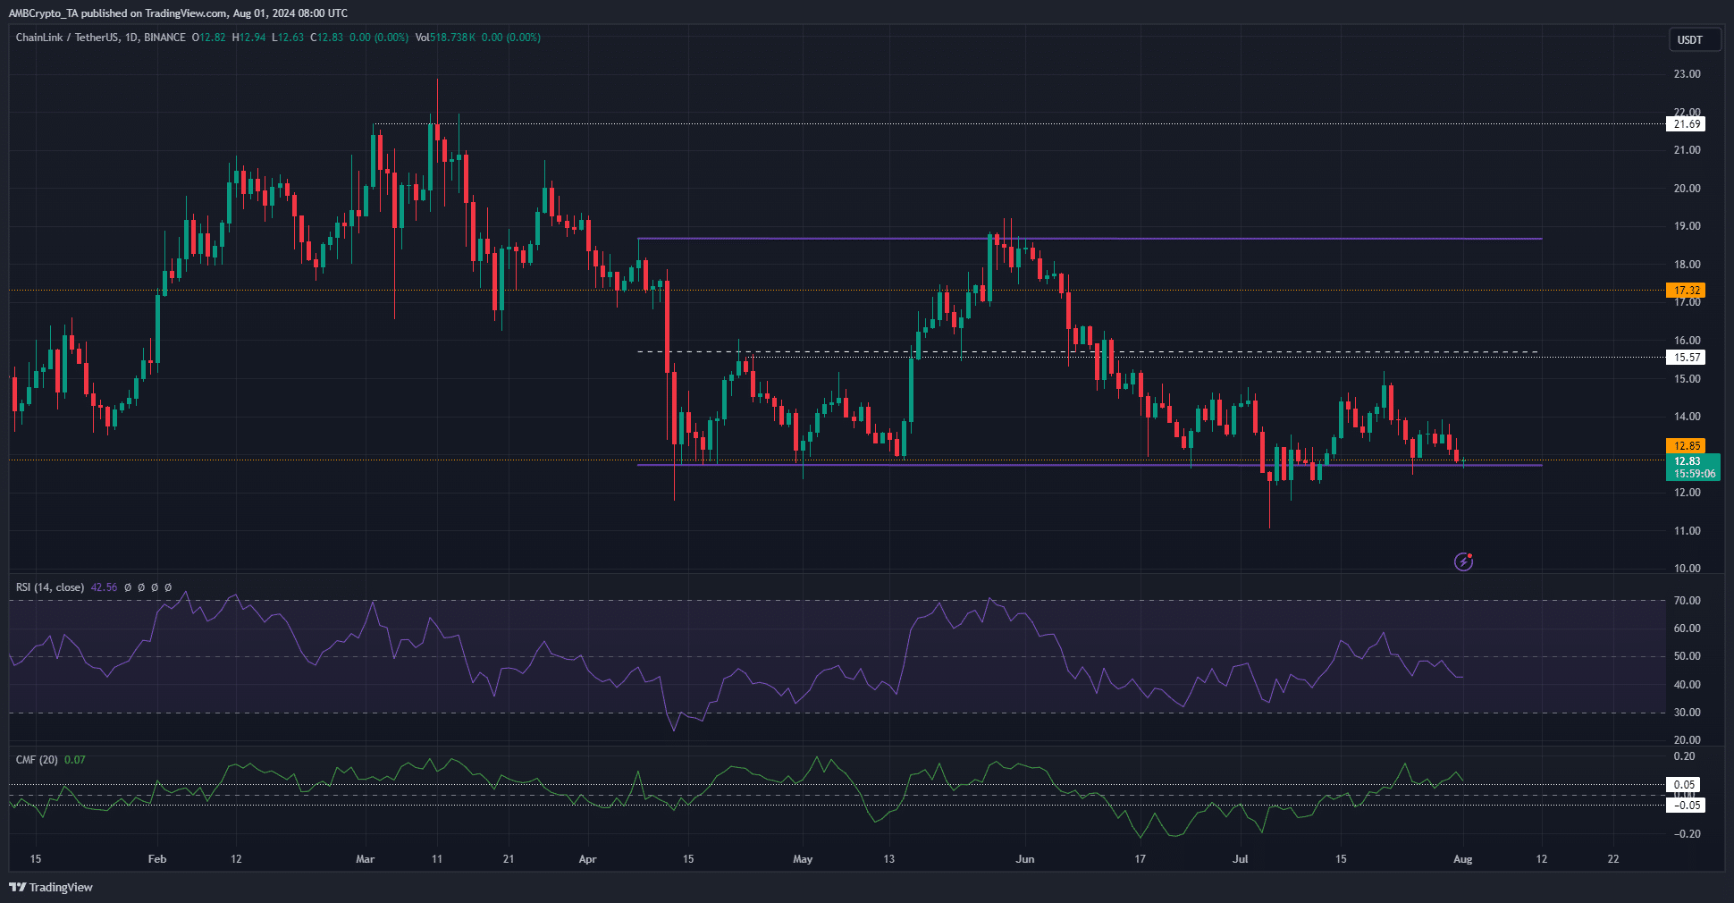Click the Feb label on the time axis
This screenshot has width=1734, height=903.
[x=157, y=859]
